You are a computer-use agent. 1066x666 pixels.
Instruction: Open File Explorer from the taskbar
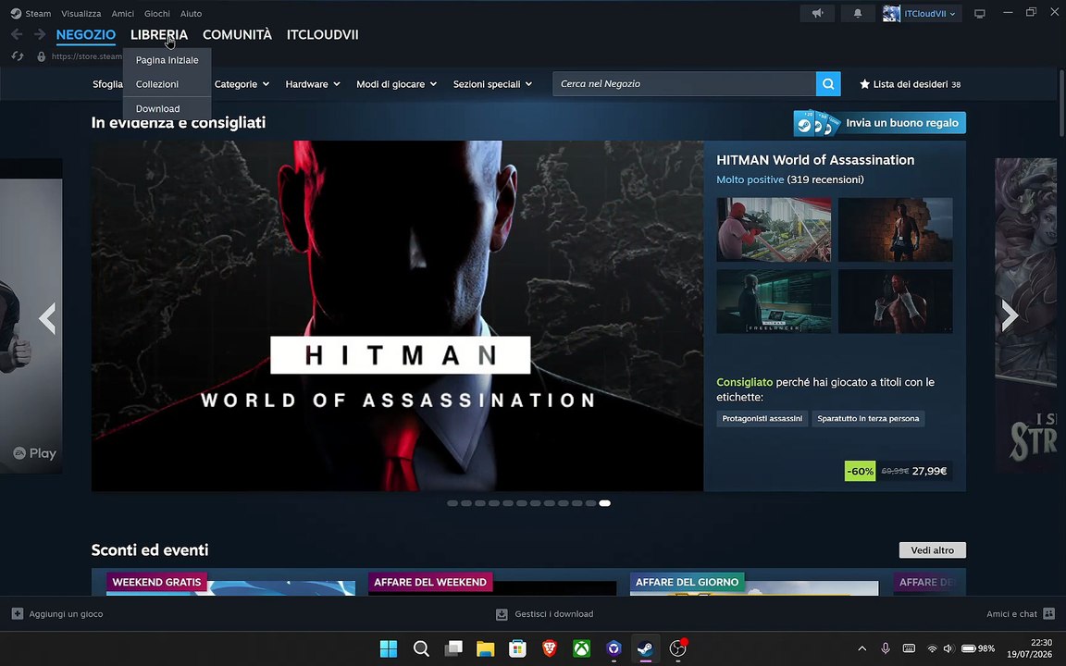(485, 648)
